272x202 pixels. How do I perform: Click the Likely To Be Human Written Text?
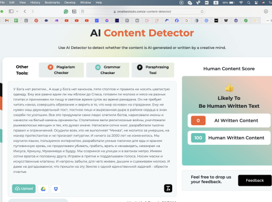pyautogui.click(x=229, y=102)
